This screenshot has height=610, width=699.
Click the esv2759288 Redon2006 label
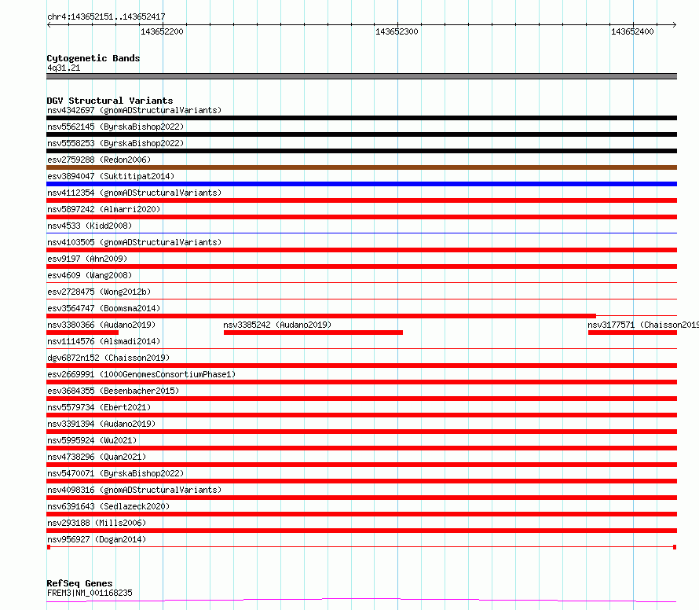click(99, 160)
